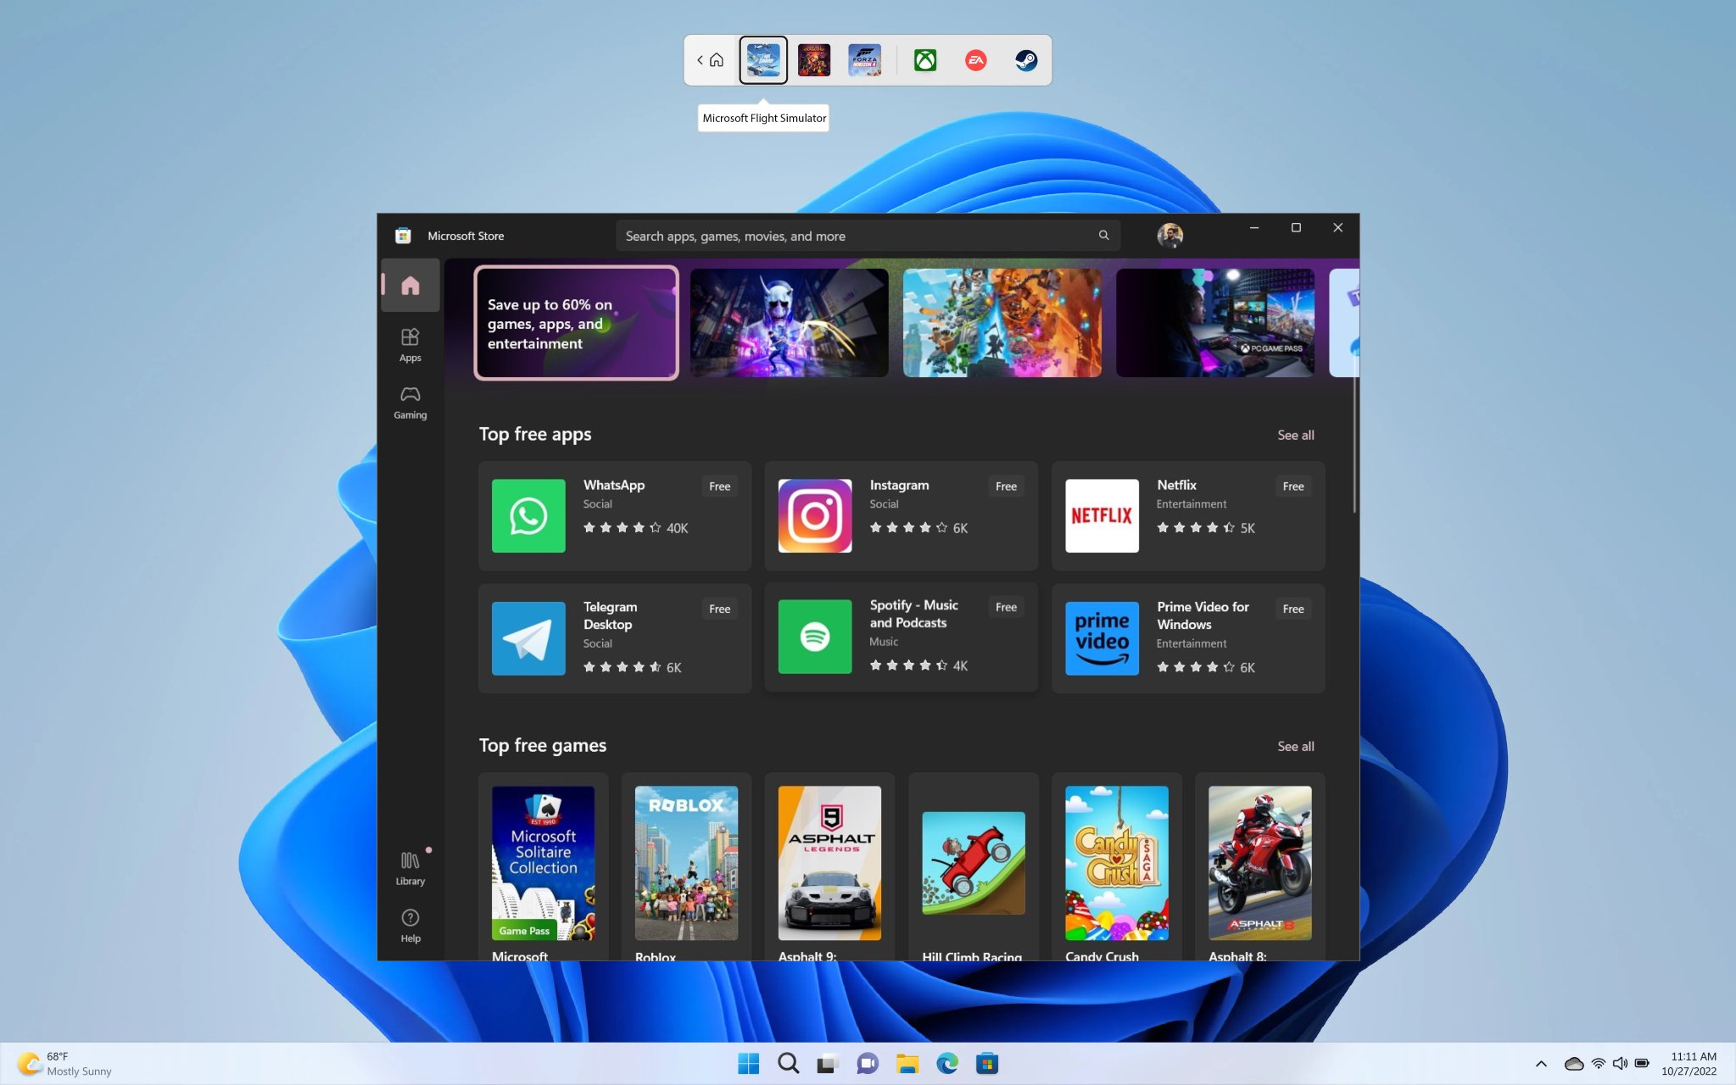Click See all for Top free apps
Screen dimensions: 1736x1085
tap(1295, 435)
